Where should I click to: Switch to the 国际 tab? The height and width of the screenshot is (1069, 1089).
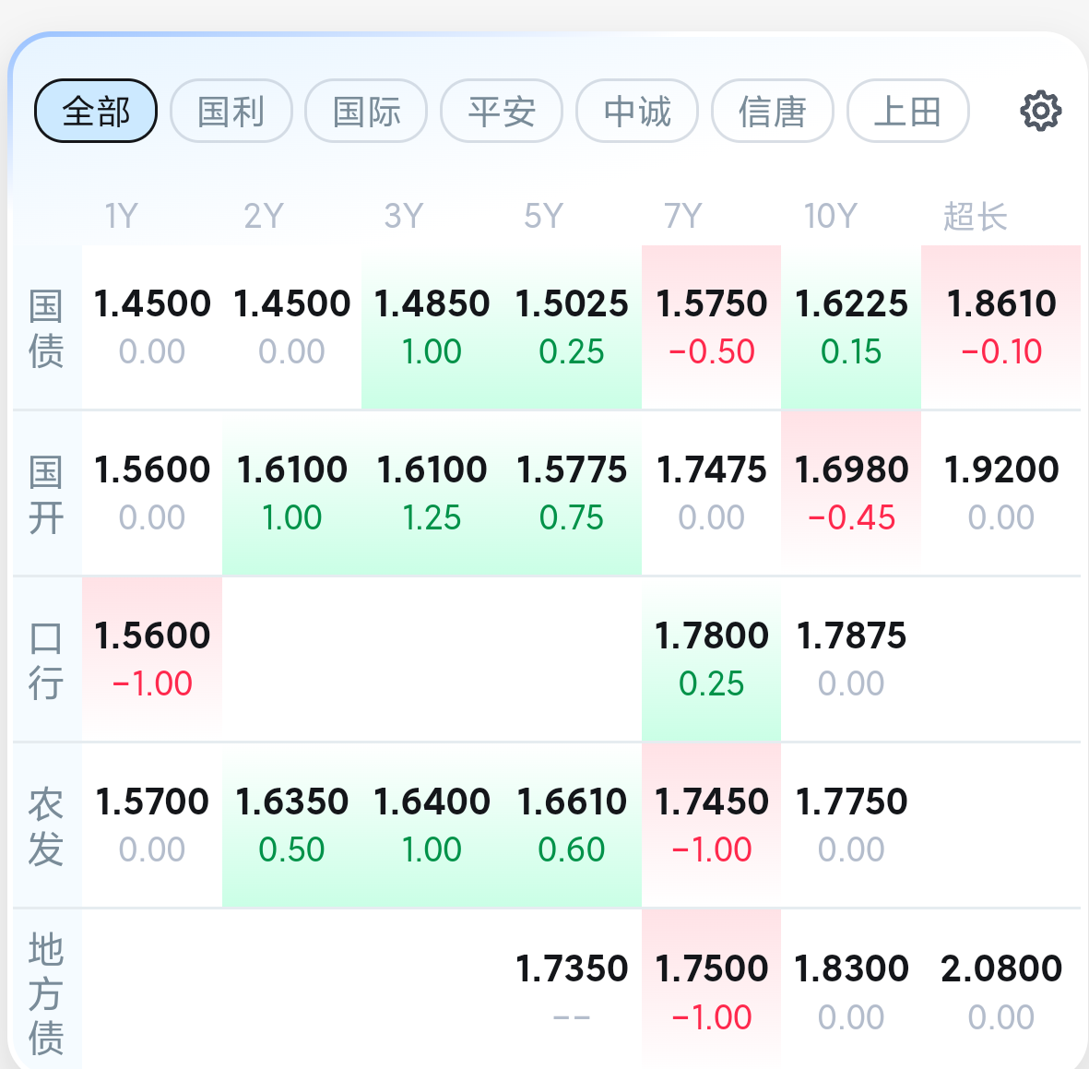(365, 111)
